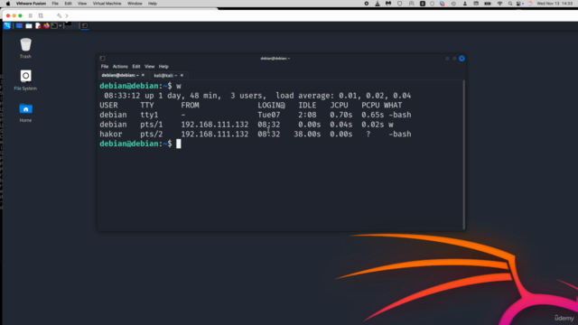578x325 pixels.
Task: Click the VMware suspend (pause) toolbar button
Action: coord(30,16)
